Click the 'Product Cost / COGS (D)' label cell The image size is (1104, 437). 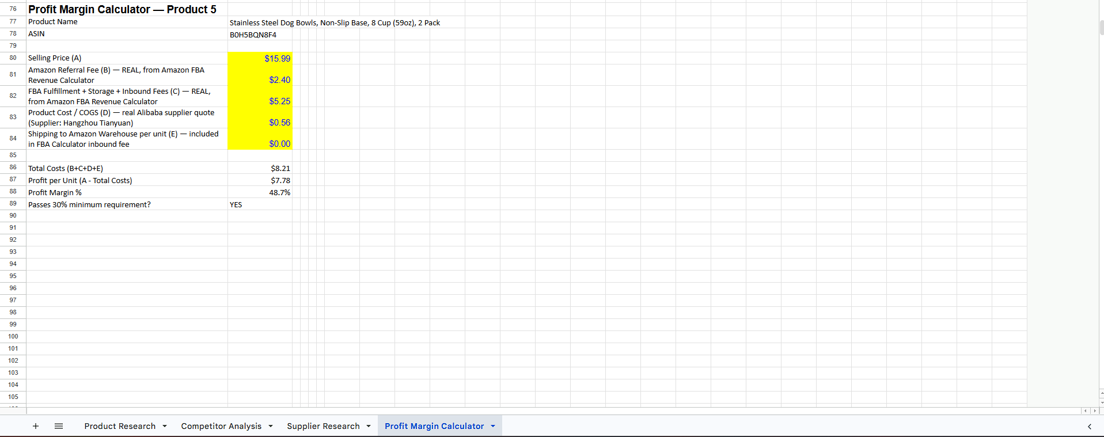point(127,117)
